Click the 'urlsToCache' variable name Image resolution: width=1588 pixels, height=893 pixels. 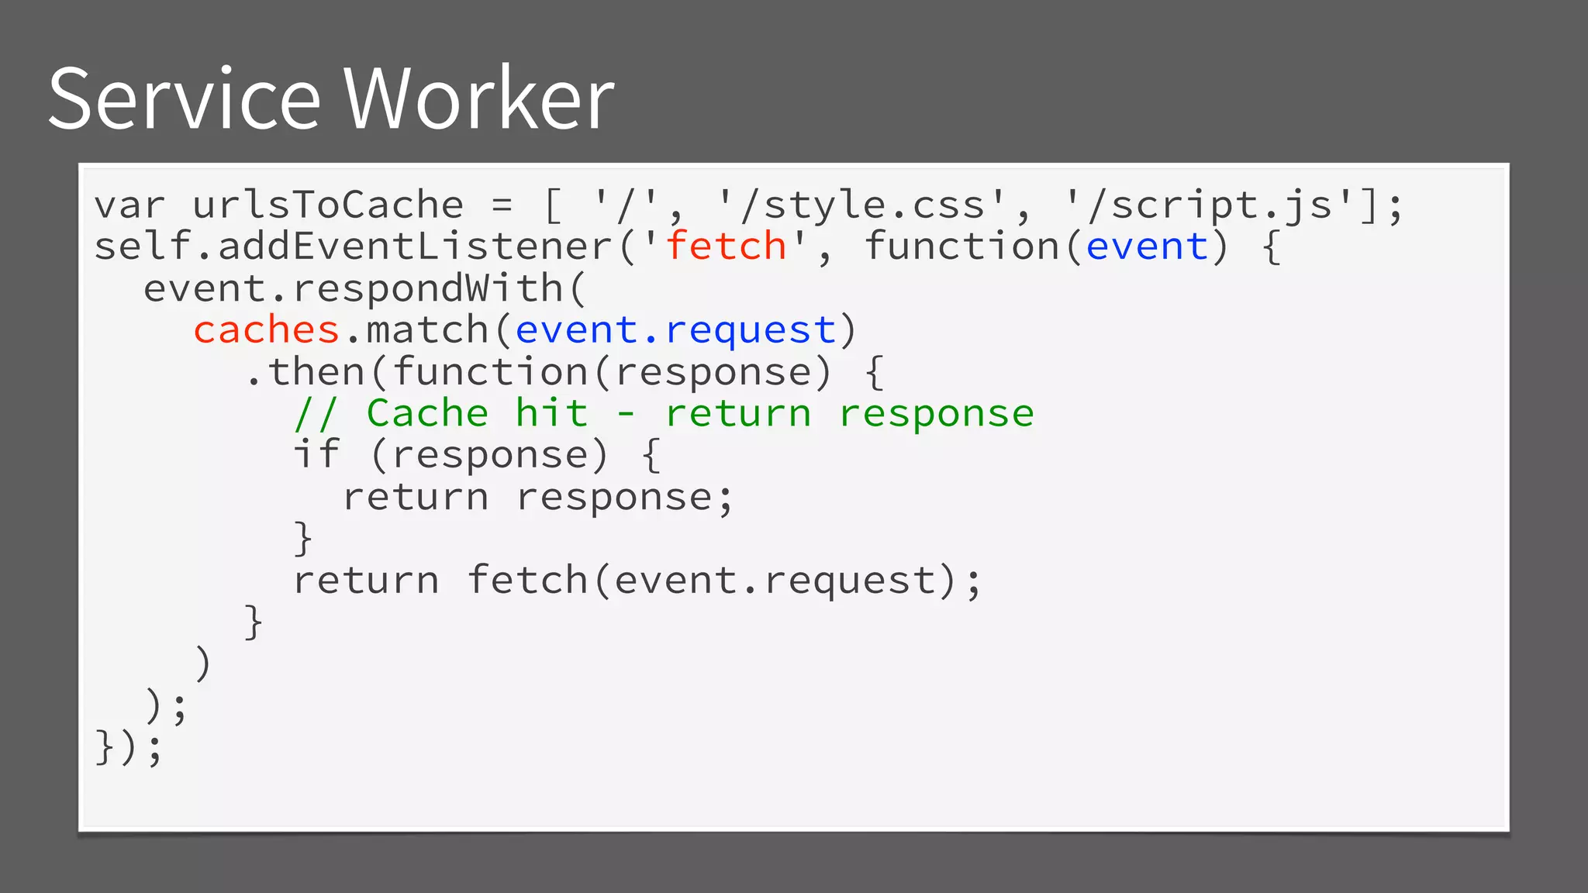tap(328, 205)
